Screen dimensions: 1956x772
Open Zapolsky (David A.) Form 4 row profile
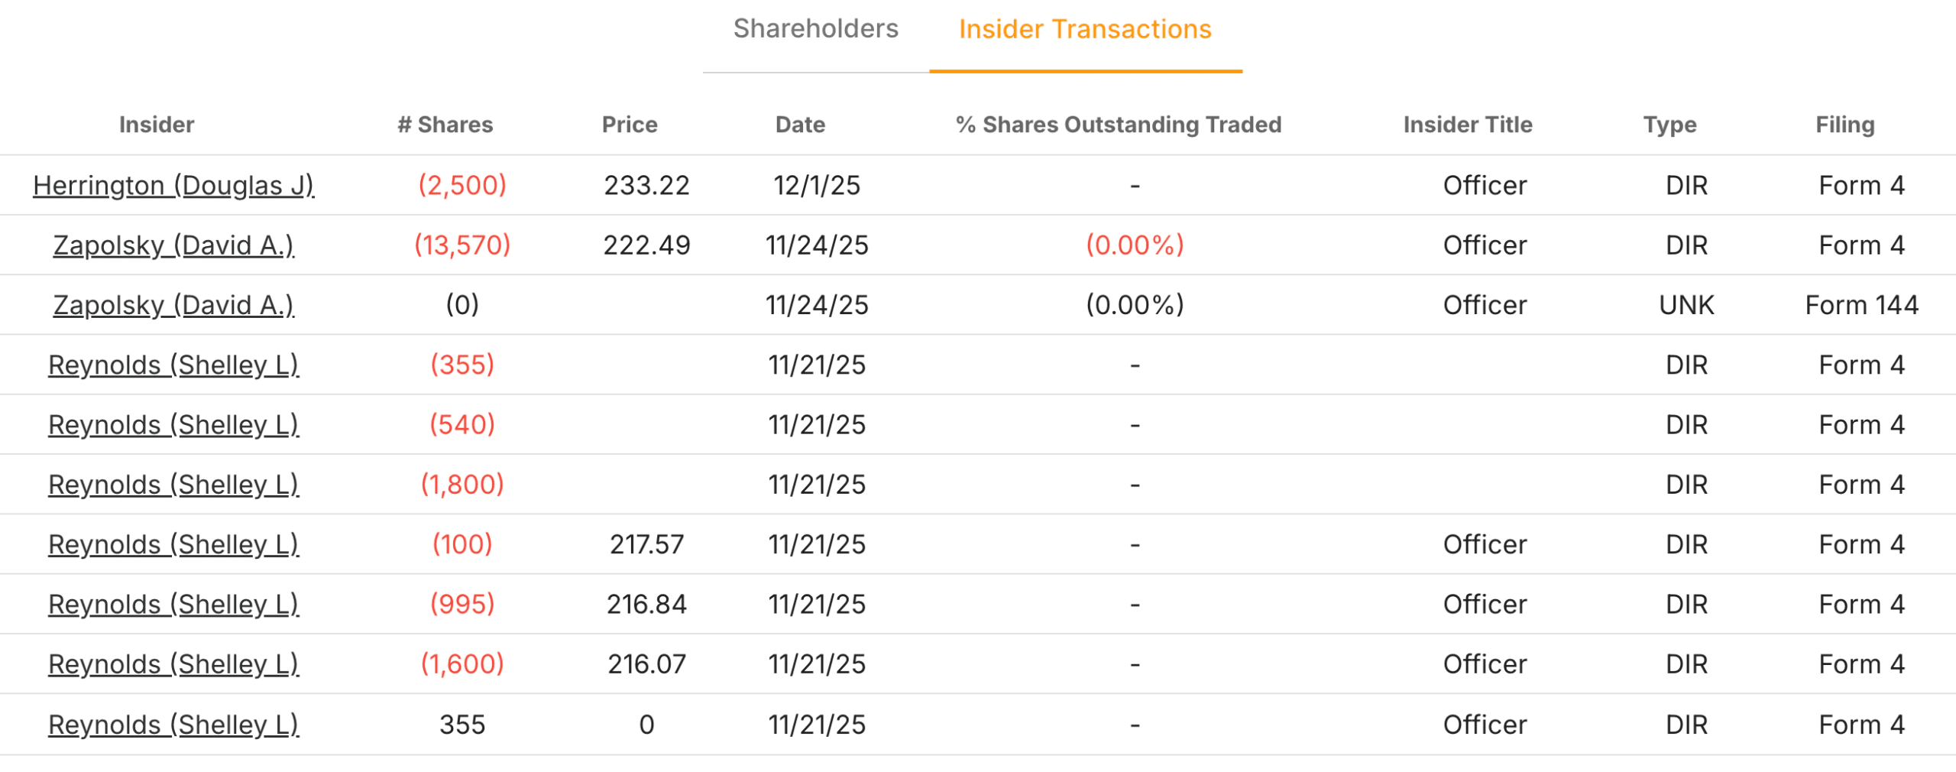[x=174, y=245]
